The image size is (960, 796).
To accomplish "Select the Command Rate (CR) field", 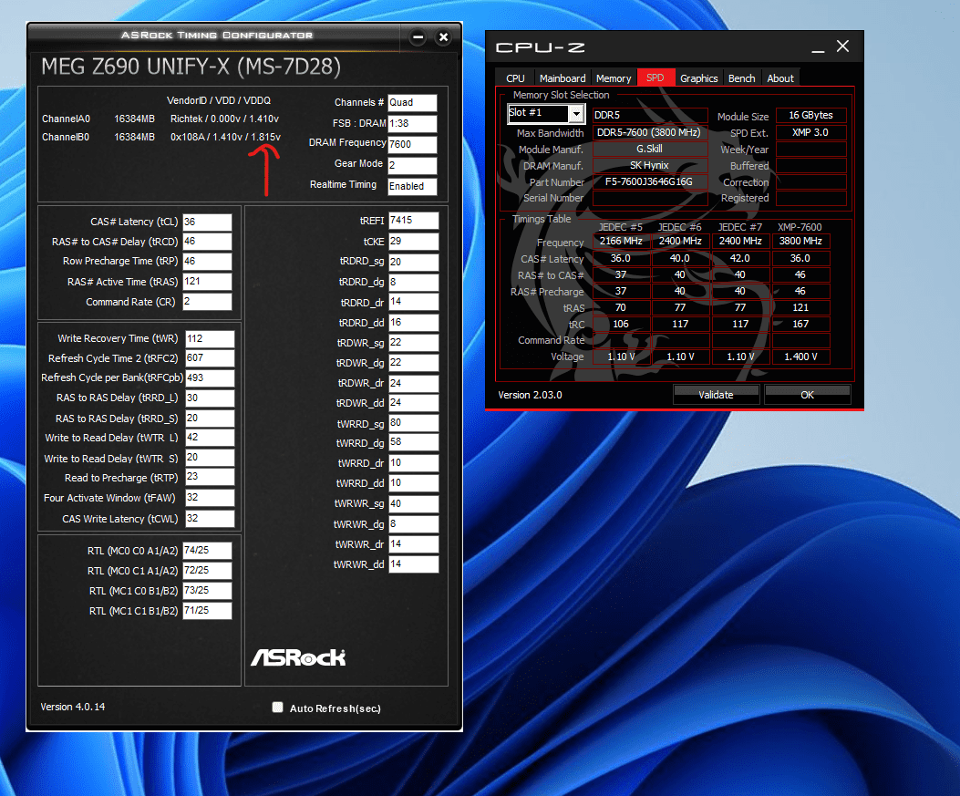I will 207,301.
